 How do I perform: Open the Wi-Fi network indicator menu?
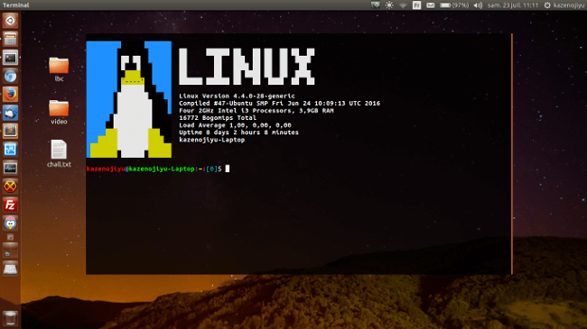(x=403, y=5)
